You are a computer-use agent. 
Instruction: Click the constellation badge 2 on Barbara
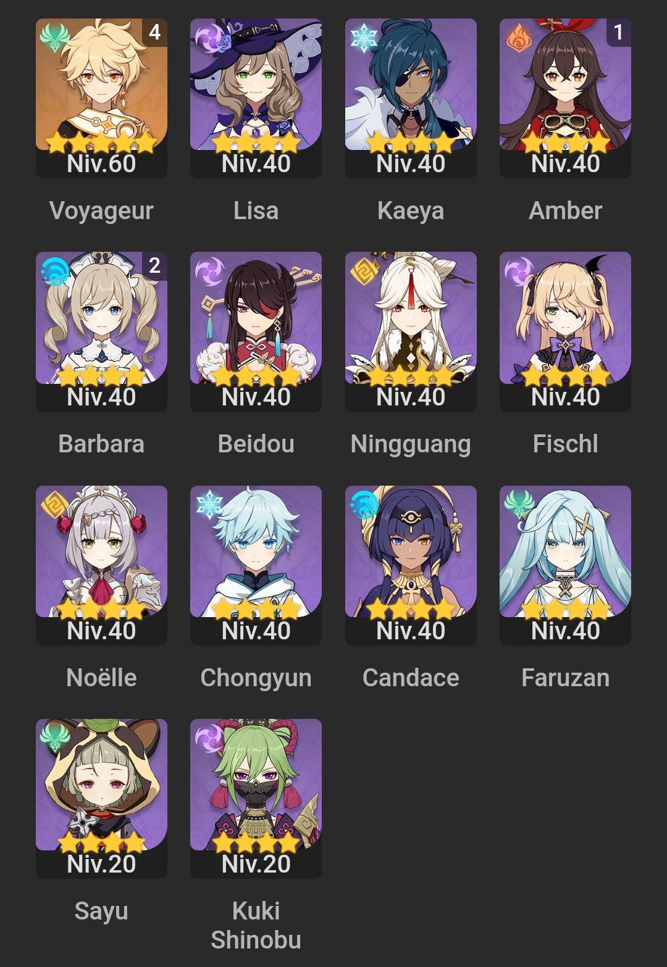pos(154,265)
